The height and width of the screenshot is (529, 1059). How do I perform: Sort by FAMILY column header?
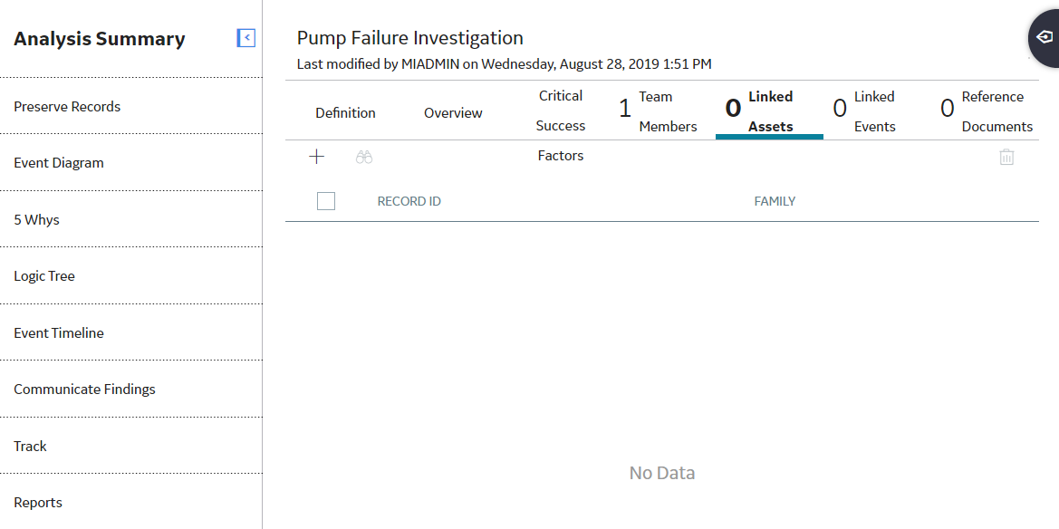point(775,201)
